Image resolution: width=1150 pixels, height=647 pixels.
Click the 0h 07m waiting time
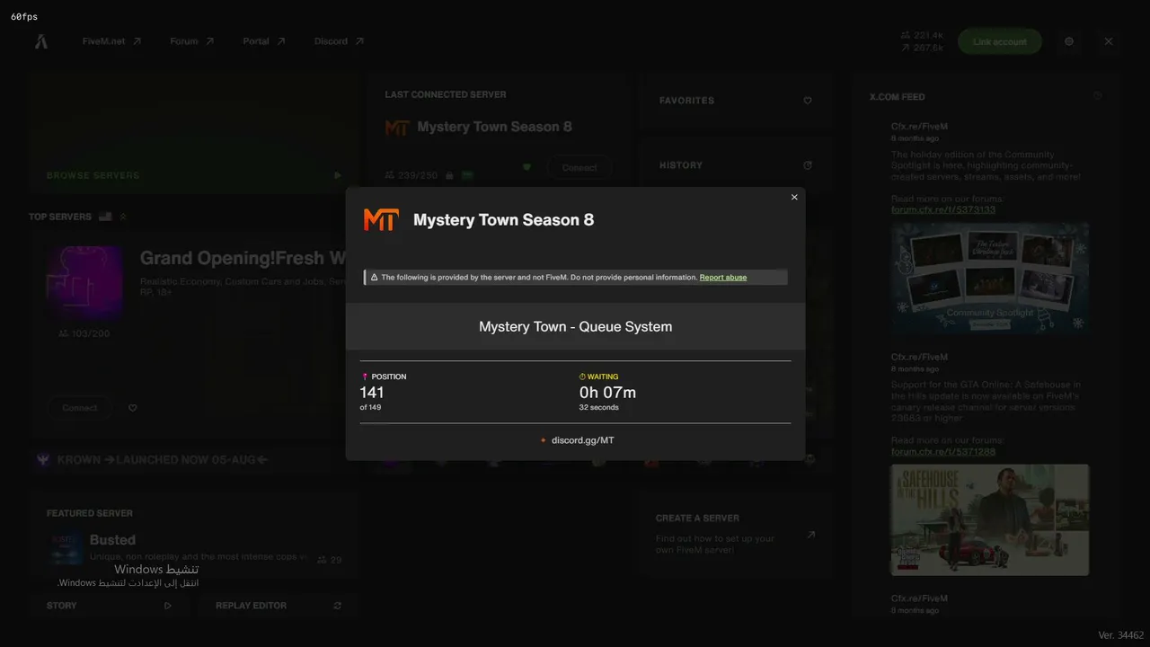[607, 392]
